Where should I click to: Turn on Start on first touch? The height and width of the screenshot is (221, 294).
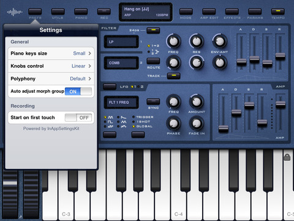(x=78, y=118)
